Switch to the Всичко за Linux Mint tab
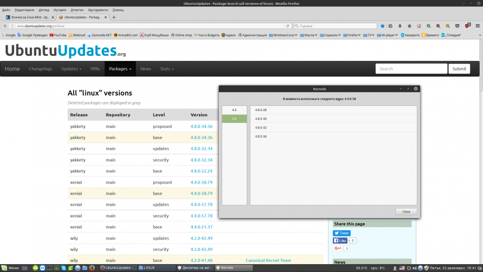 pyautogui.click(x=30, y=17)
